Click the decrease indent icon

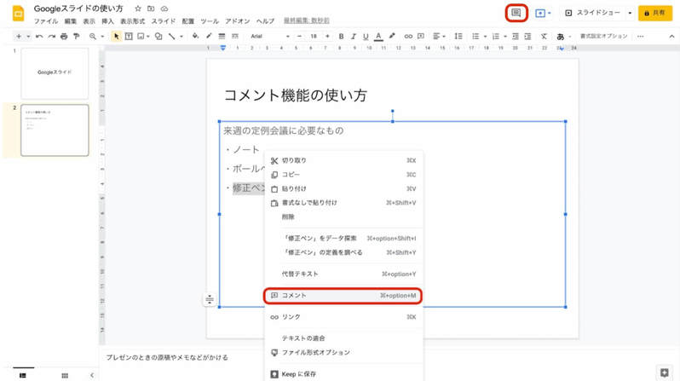pyautogui.click(x=516, y=37)
